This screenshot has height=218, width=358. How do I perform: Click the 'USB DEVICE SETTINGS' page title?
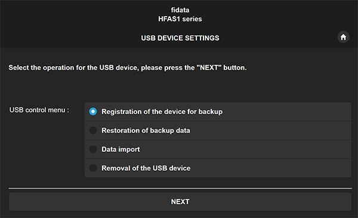pyautogui.click(x=180, y=38)
